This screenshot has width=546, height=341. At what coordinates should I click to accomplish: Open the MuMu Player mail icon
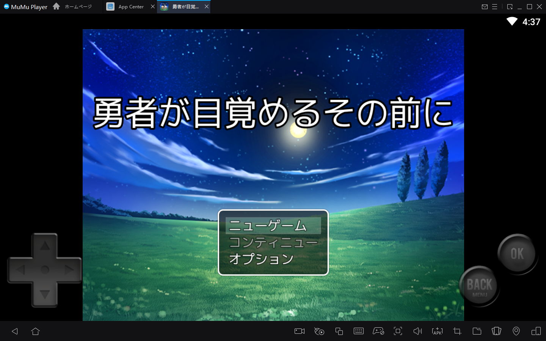click(485, 7)
